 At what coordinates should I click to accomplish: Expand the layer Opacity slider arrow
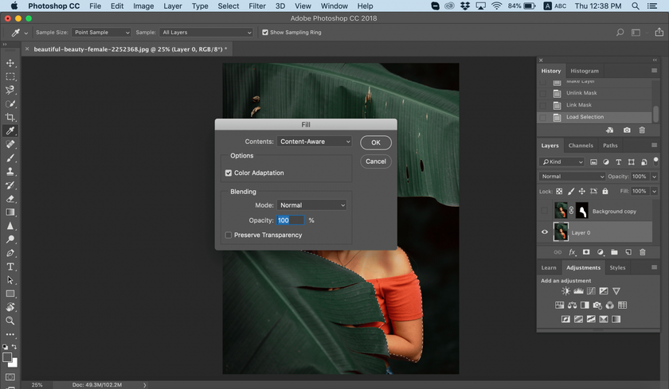point(654,177)
